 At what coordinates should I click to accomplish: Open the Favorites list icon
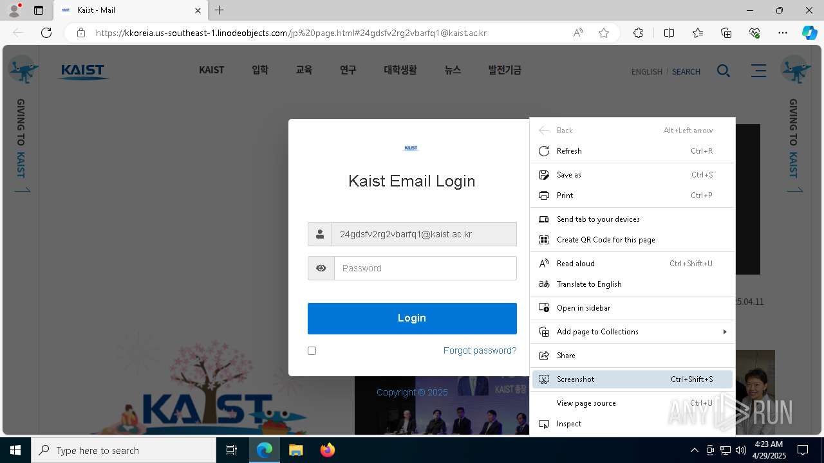(698, 33)
